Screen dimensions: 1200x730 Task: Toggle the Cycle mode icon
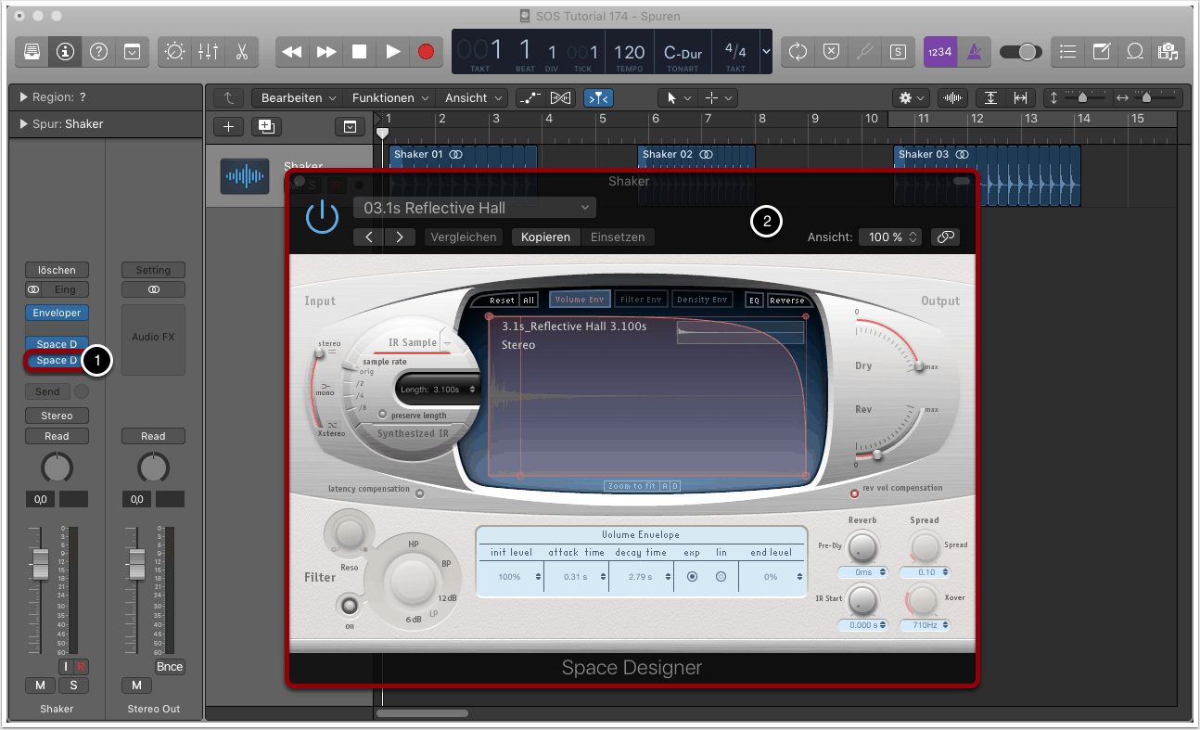798,52
